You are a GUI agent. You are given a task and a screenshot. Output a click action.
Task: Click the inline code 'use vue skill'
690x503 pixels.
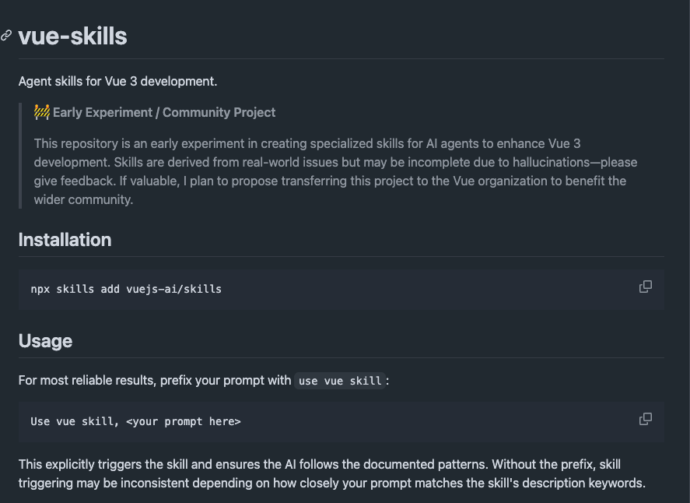pos(340,381)
